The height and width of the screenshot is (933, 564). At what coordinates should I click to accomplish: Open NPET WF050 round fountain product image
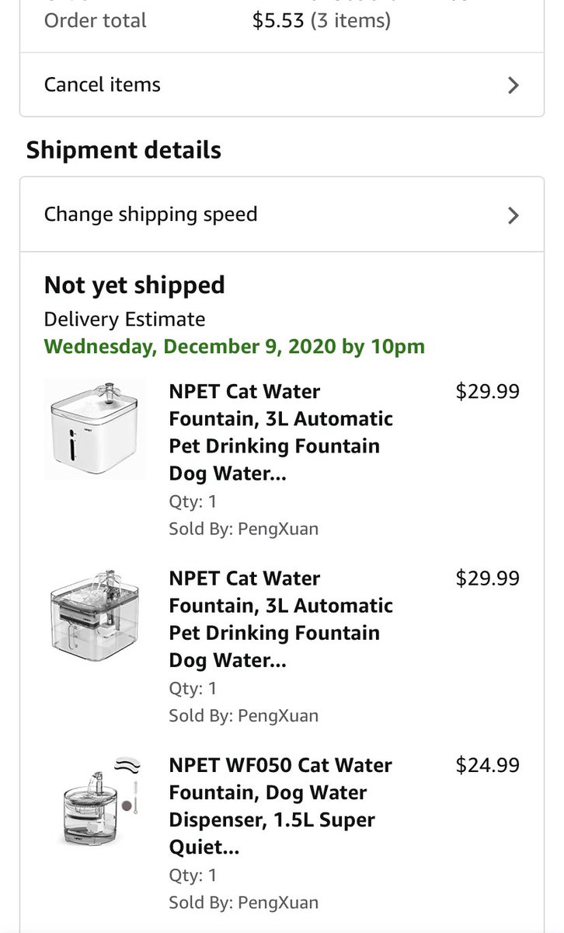pyautogui.click(x=94, y=802)
